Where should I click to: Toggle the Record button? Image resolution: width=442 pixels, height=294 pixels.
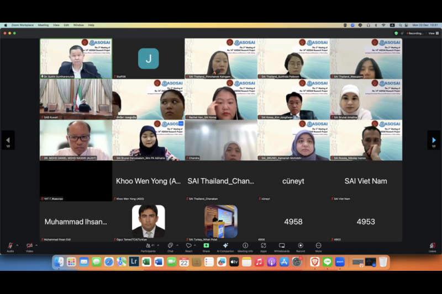(300, 246)
